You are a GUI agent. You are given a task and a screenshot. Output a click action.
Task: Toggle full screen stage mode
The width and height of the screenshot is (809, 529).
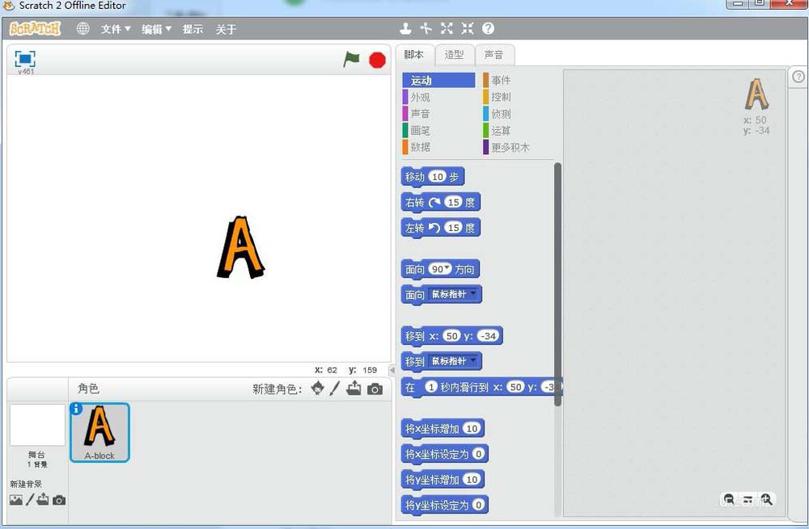(25, 59)
